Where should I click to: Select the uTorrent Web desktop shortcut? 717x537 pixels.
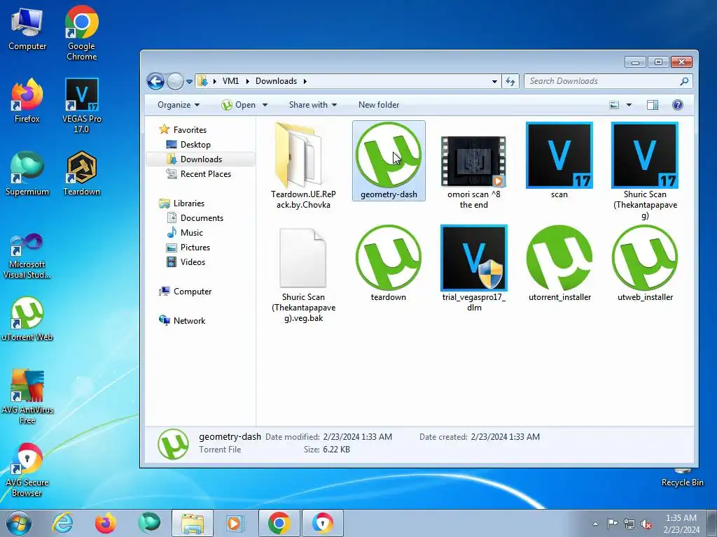click(27, 319)
